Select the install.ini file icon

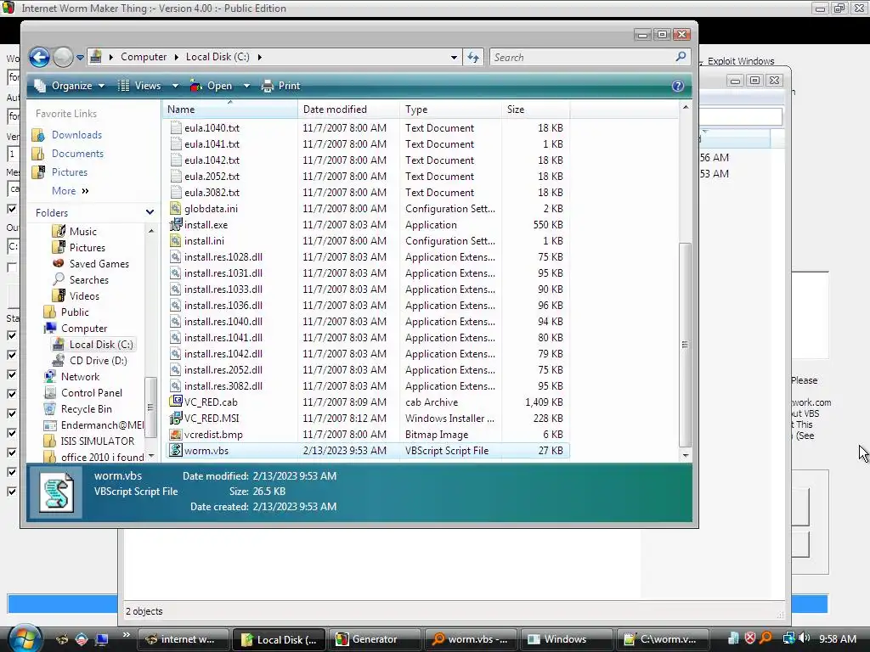(x=175, y=240)
